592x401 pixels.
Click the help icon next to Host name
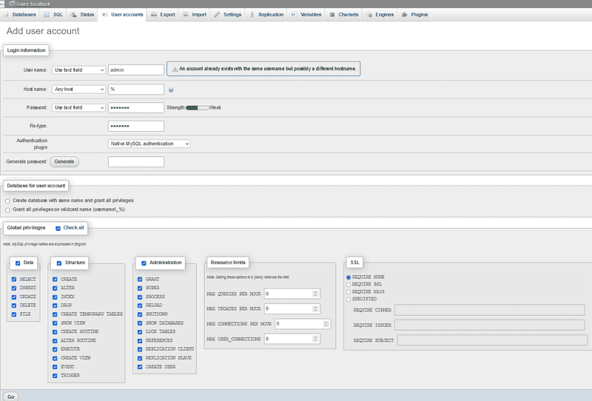(x=171, y=90)
